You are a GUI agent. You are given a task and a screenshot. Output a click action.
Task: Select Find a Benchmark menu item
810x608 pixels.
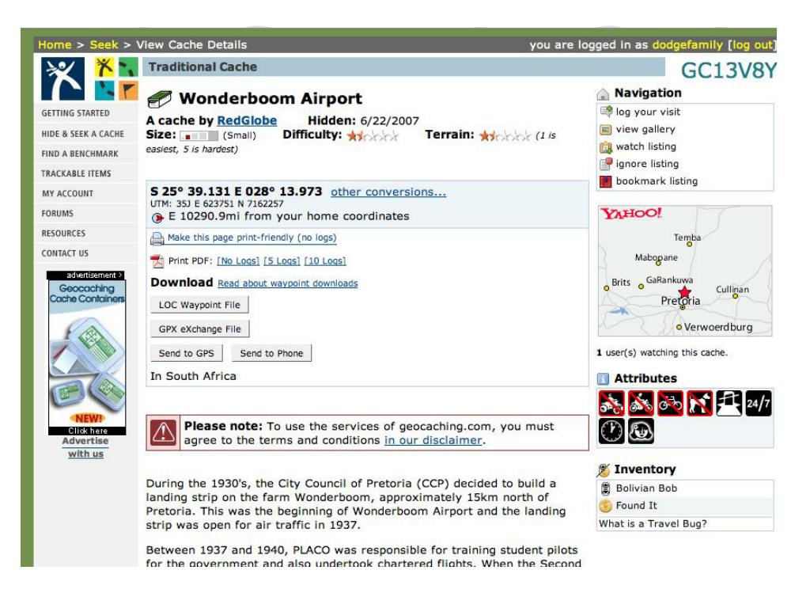pyautogui.click(x=80, y=154)
